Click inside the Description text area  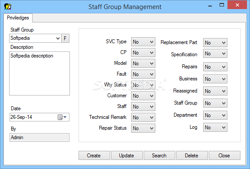click(39, 73)
